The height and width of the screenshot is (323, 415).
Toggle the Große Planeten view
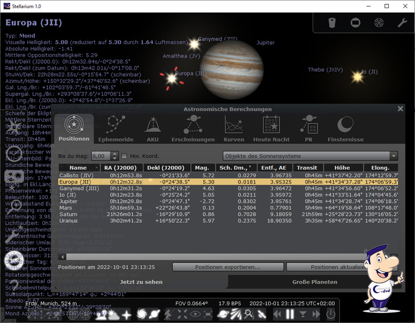click(x=315, y=282)
